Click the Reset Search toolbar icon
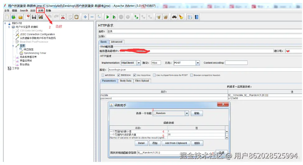The height and width of the screenshot is (165, 303). 181,17
